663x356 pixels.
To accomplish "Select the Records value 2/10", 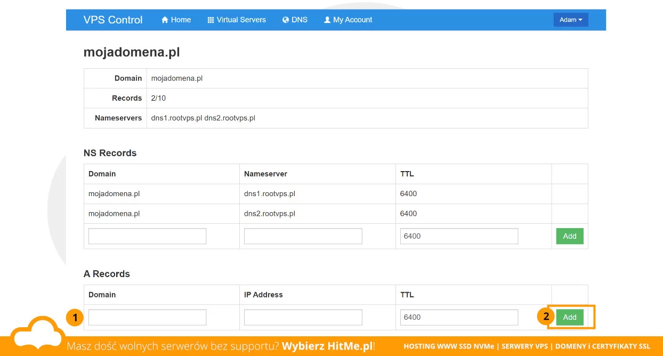I will (x=158, y=98).
